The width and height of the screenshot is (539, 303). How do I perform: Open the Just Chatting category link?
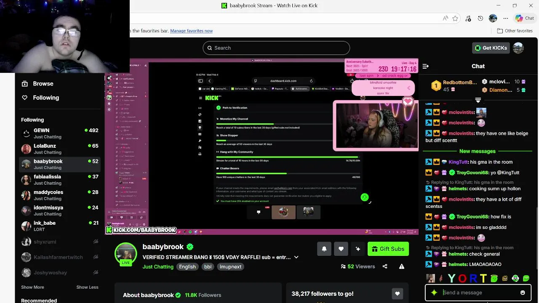(x=158, y=267)
